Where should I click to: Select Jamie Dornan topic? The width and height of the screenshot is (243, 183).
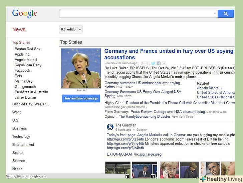tap(25, 97)
